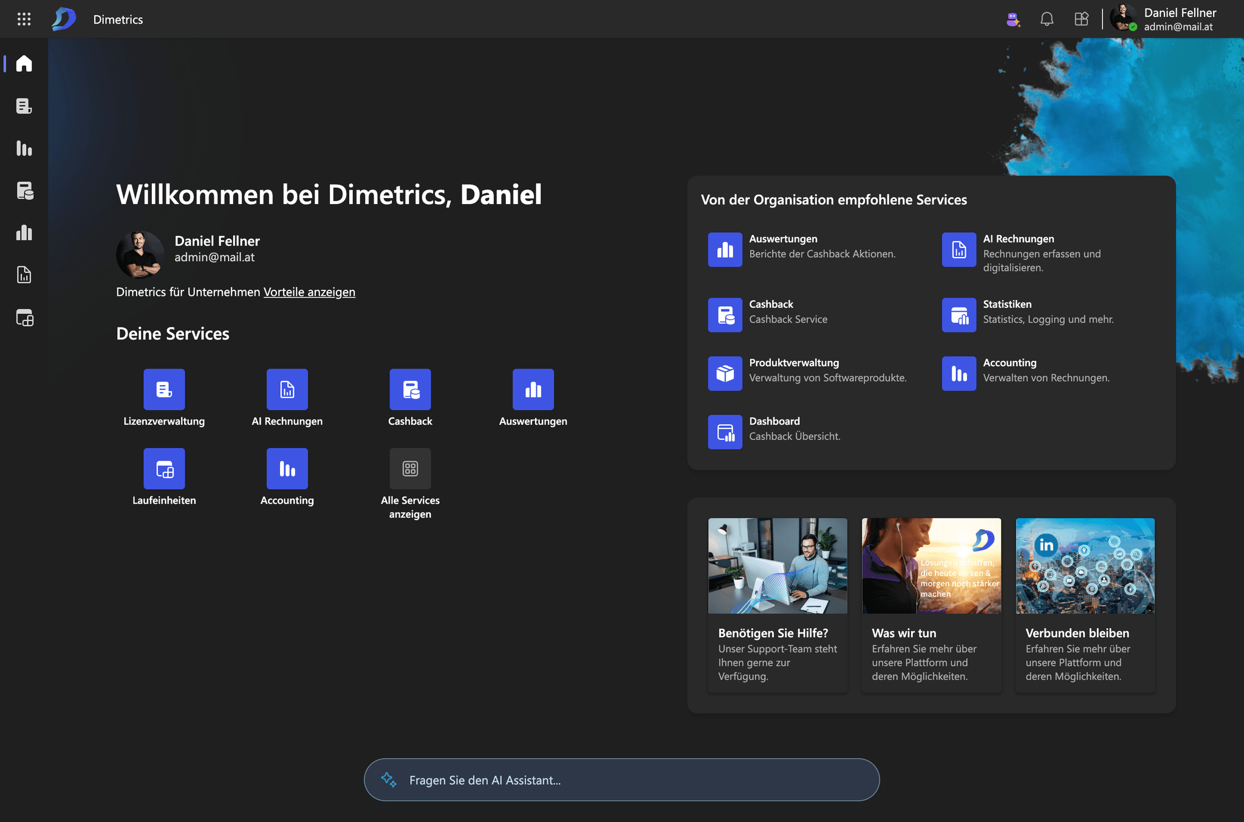Open the Verbunden bleiben LinkedIn card
Screen dimensions: 1244x822
[x=1085, y=566]
